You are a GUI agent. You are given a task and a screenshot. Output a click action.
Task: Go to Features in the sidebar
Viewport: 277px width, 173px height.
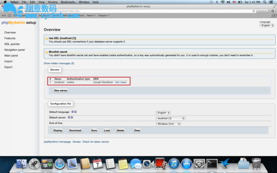pyautogui.click(x=10, y=38)
